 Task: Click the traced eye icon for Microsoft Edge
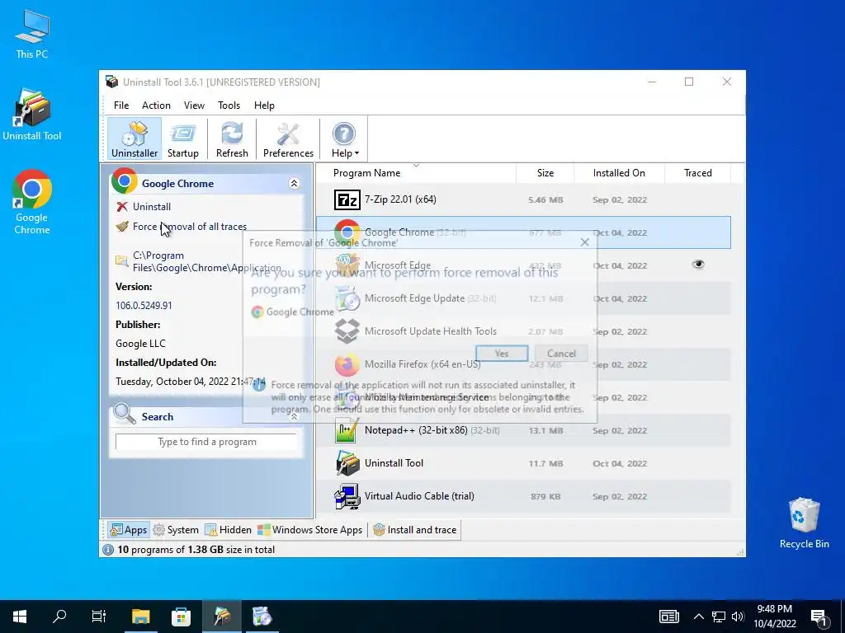click(x=698, y=264)
